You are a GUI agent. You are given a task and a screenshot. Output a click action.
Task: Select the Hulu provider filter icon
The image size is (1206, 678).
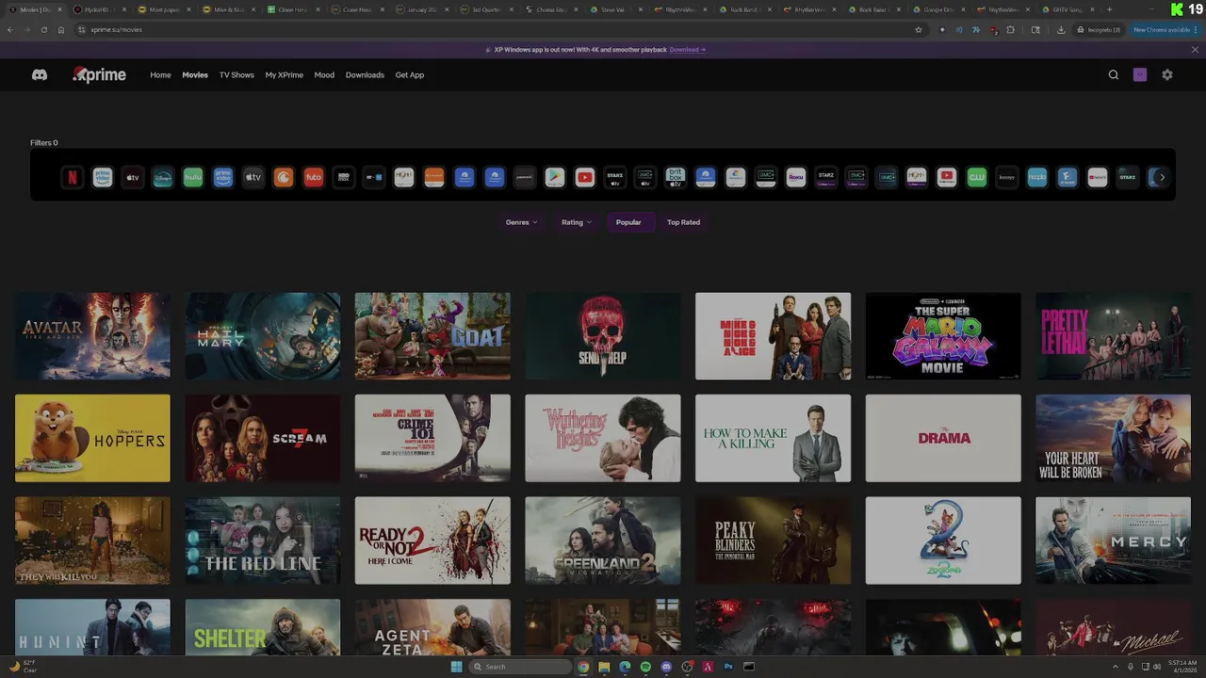(193, 177)
